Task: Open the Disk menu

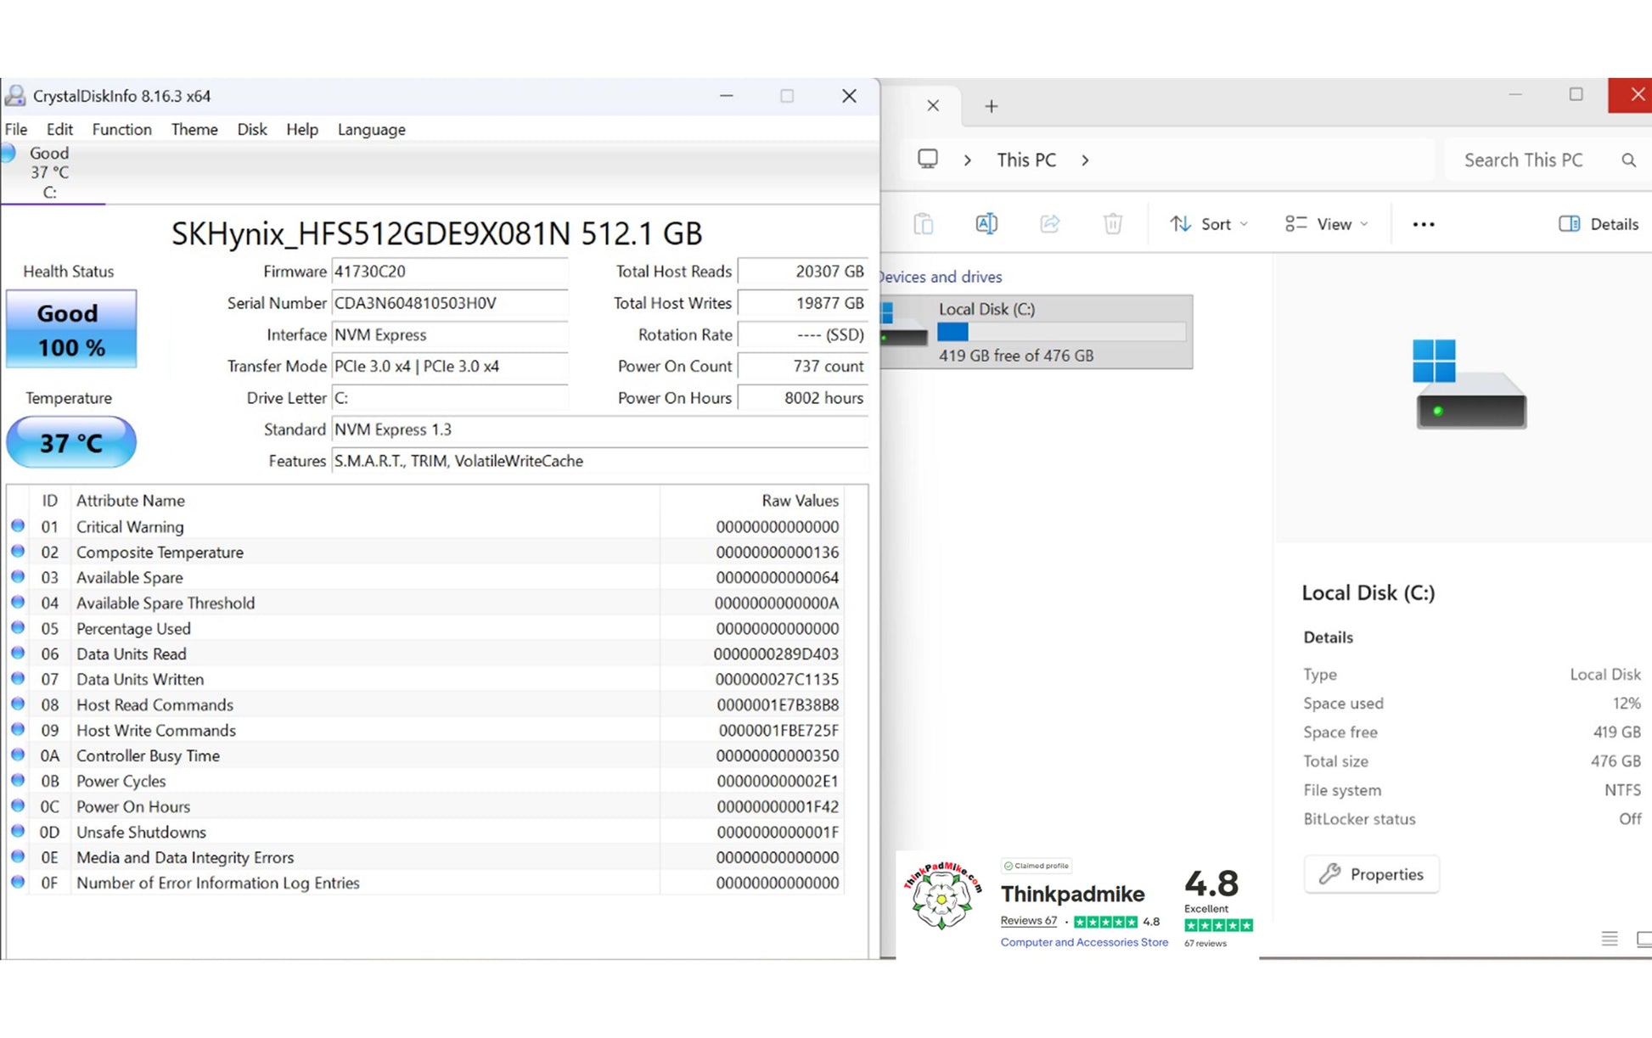Action: pyautogui.click(x=251, y=130)
